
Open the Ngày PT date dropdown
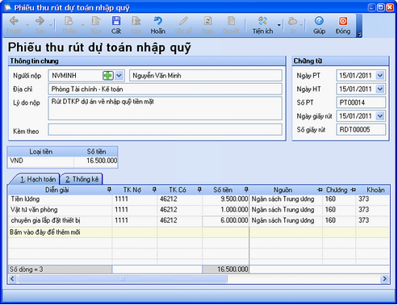click(x=380, y=76)
